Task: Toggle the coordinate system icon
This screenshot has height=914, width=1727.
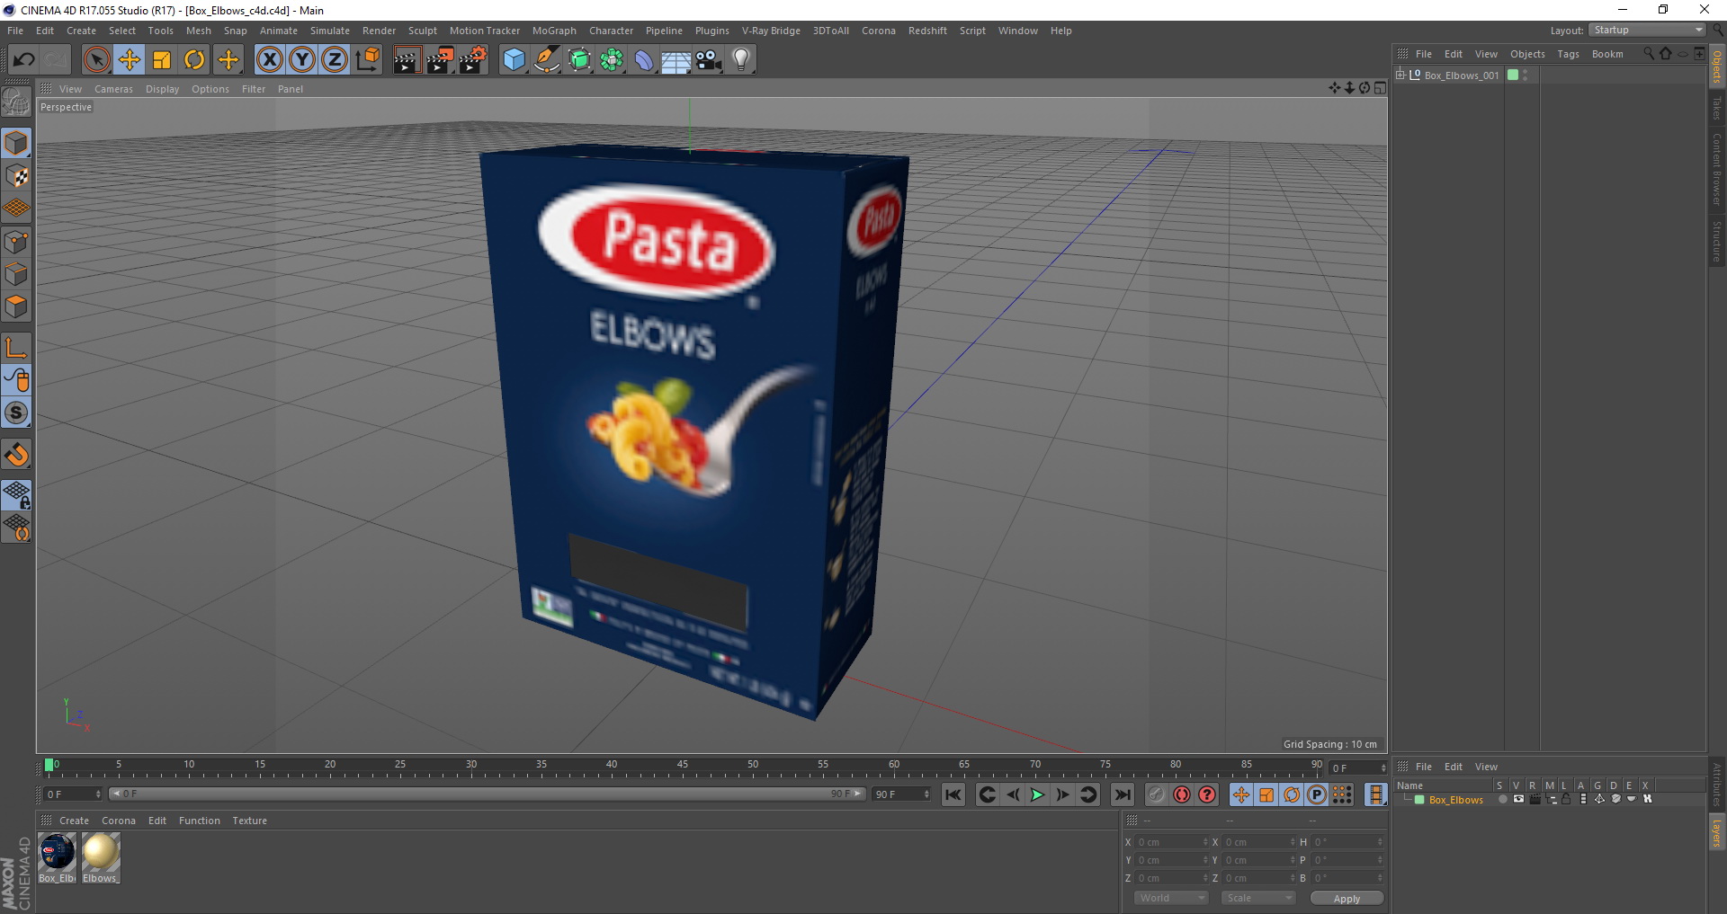Action: pos(367,60)
